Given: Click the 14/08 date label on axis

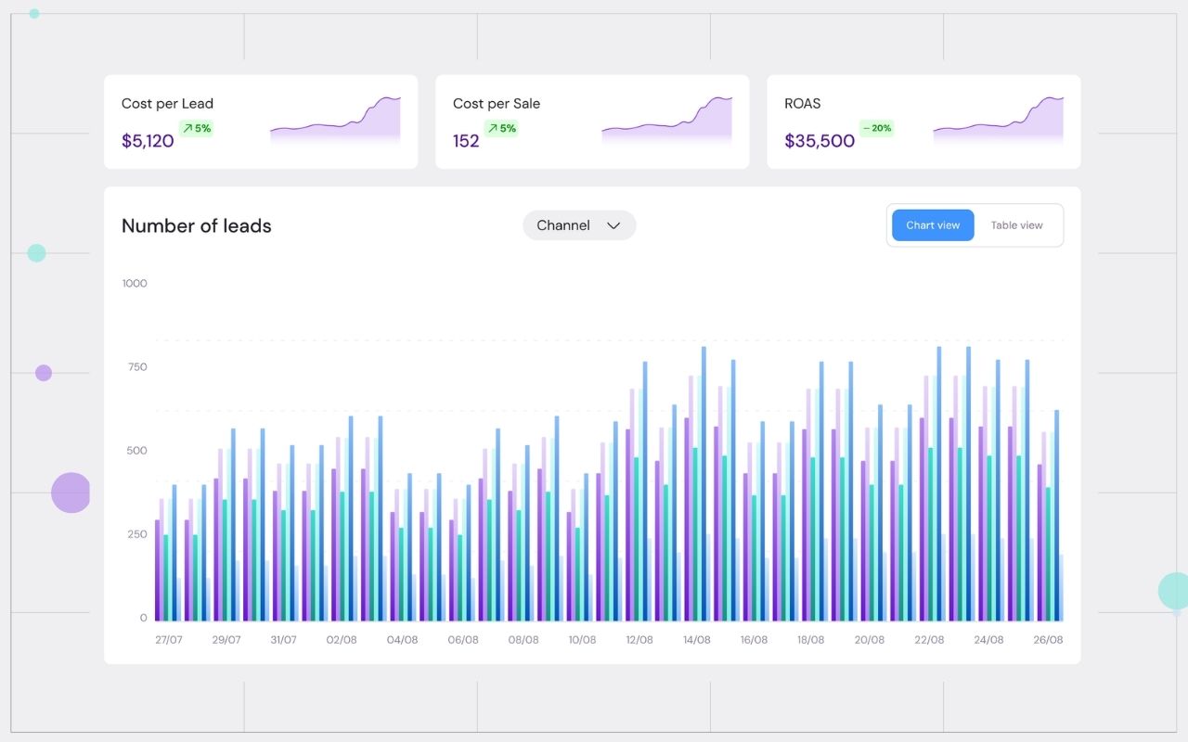Looking at the screenshot, I should [696, 640].
